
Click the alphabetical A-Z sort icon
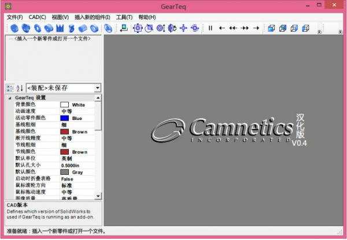[x=20, y=88]
